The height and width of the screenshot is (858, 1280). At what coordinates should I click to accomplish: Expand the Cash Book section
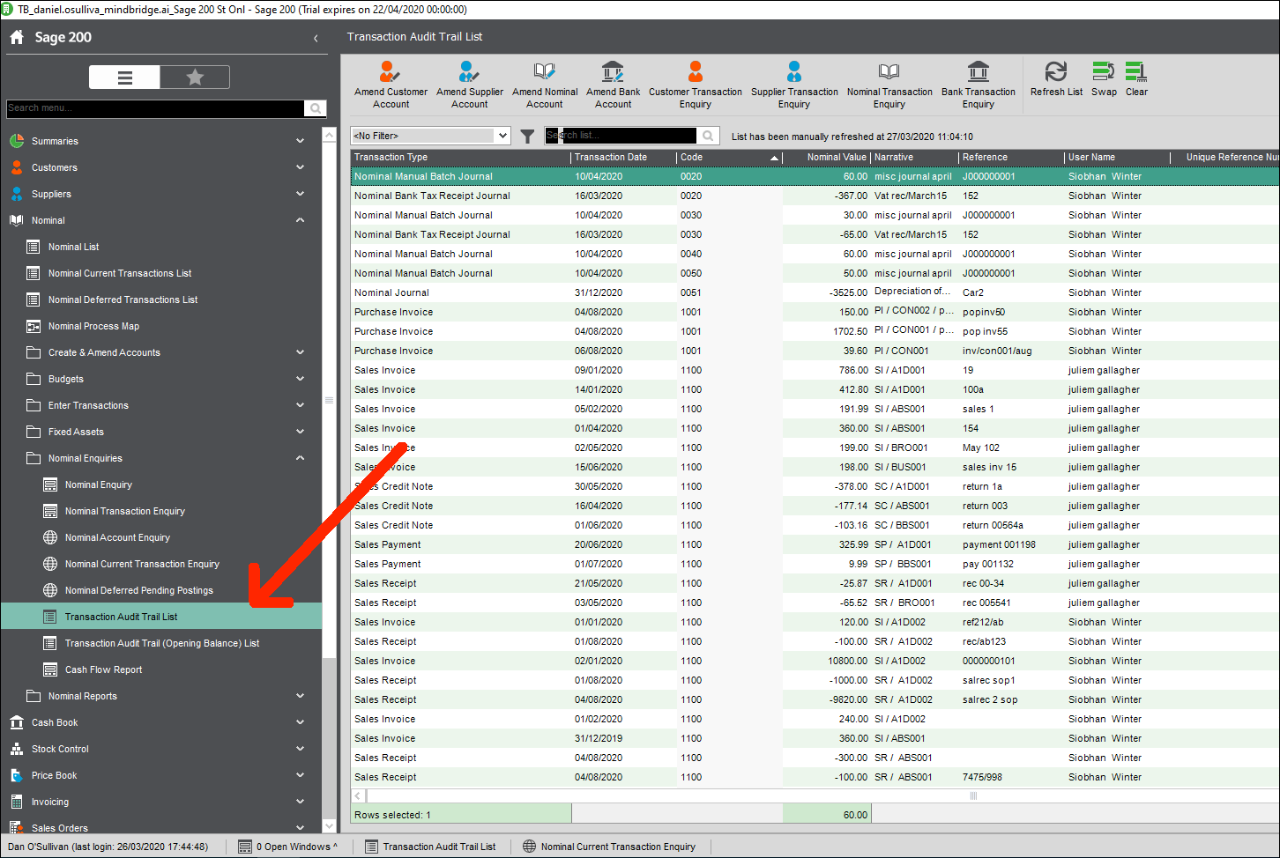pyautogui.click(x=300, y=722)
